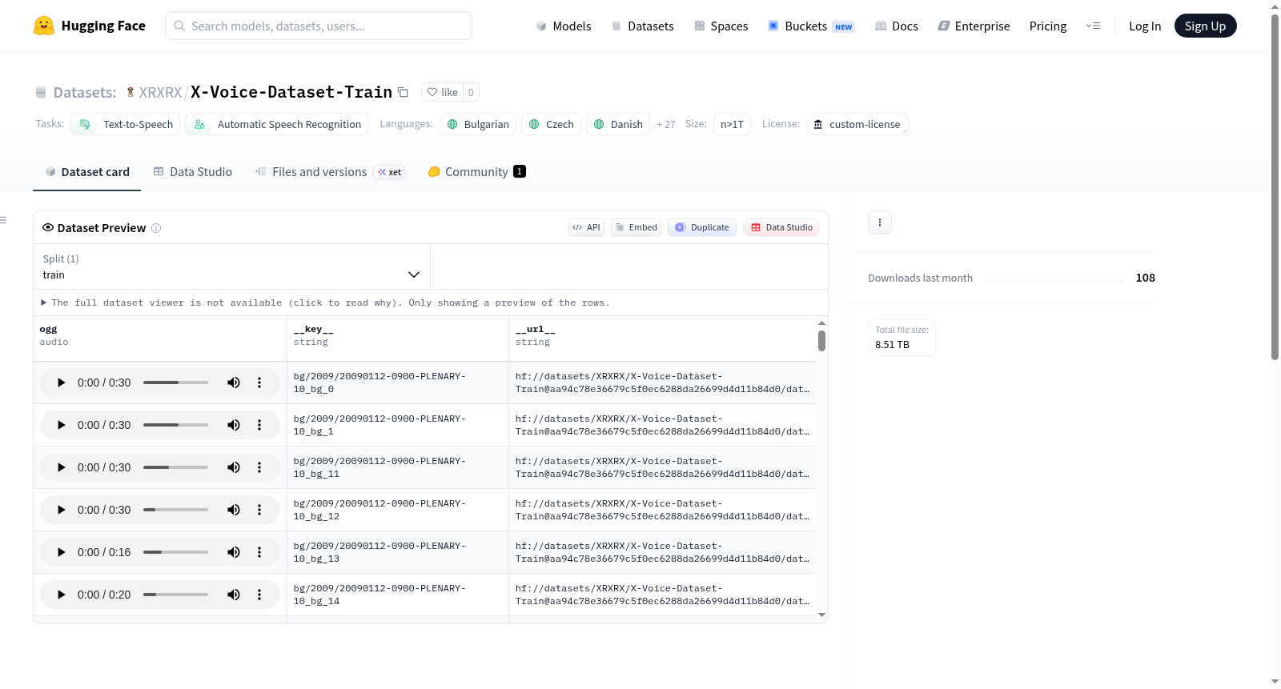
Task: Show the 27 more languages
Action: click(x=666, y=124)
